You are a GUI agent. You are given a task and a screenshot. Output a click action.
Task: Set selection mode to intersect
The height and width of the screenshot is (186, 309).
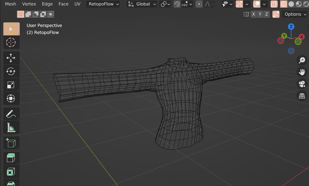[51, 14]
